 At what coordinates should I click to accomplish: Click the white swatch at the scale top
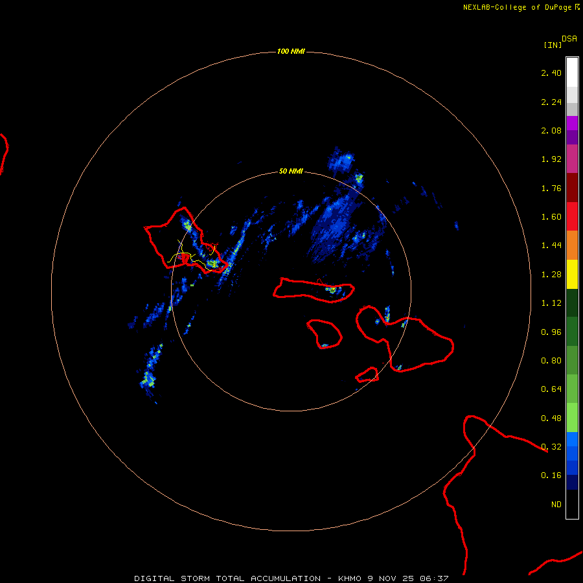tap(572, 72)
